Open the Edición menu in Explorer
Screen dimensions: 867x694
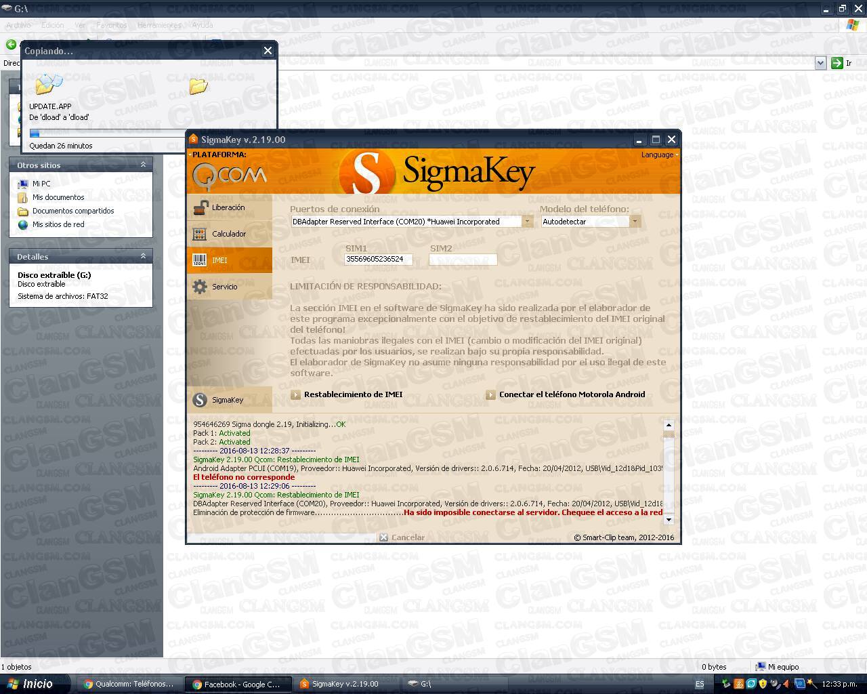(x=52, y=25)
